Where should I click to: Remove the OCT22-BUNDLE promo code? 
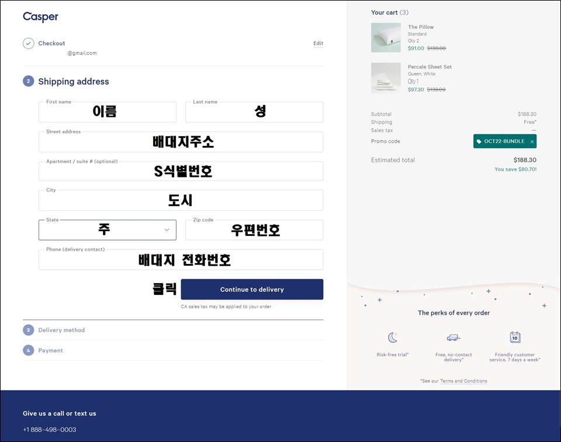tap(532, 142)
